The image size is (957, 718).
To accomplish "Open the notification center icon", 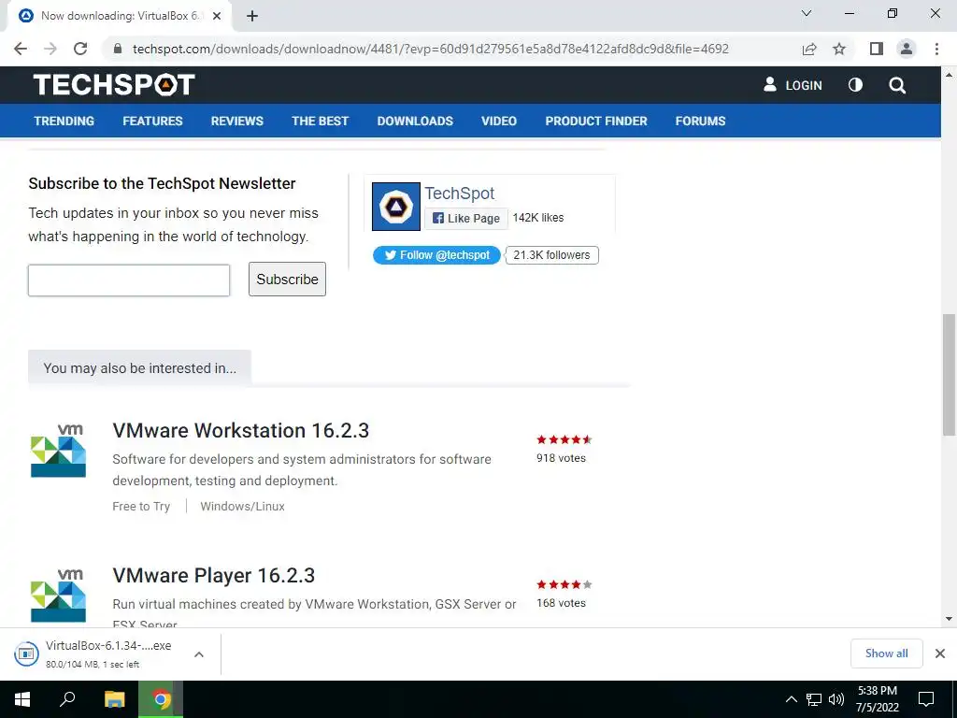I will [926, 699].
